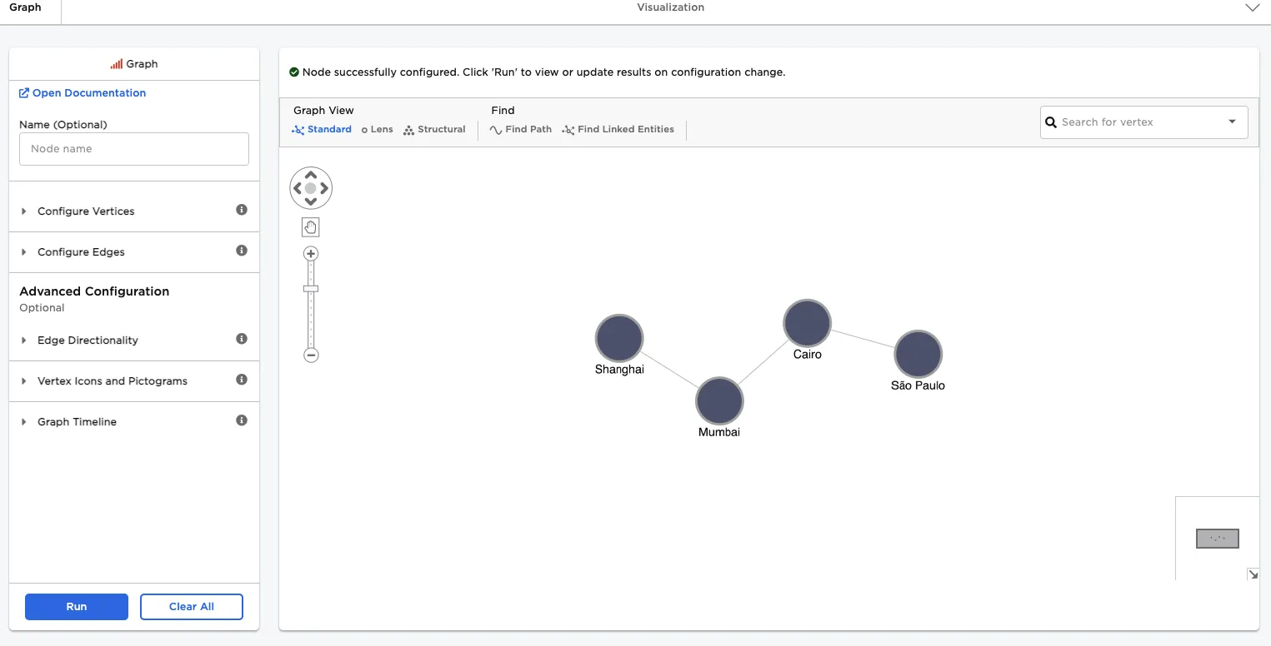Switch graph view to Structural
Viewport: 1271px width, 646px height.
[434, 130]
